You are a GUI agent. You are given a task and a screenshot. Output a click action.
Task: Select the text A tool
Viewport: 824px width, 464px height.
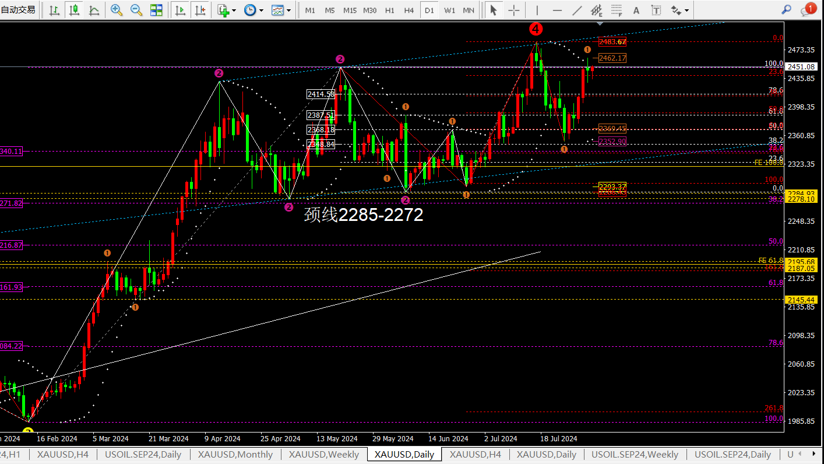636,10
